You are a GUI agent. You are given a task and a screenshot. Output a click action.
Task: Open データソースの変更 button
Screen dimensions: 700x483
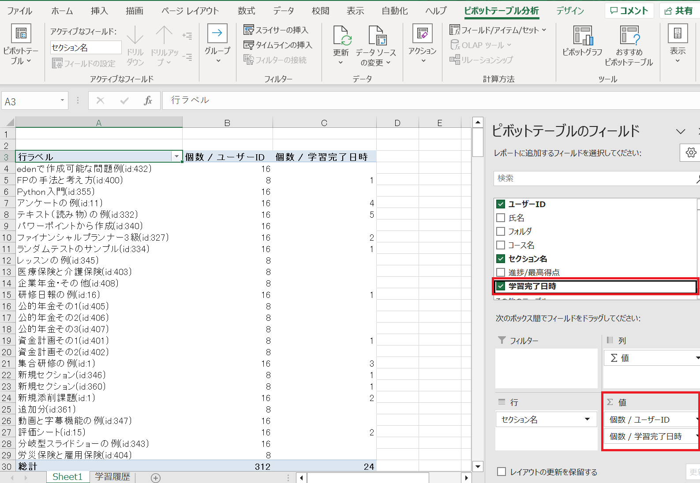tap(376, 45)
